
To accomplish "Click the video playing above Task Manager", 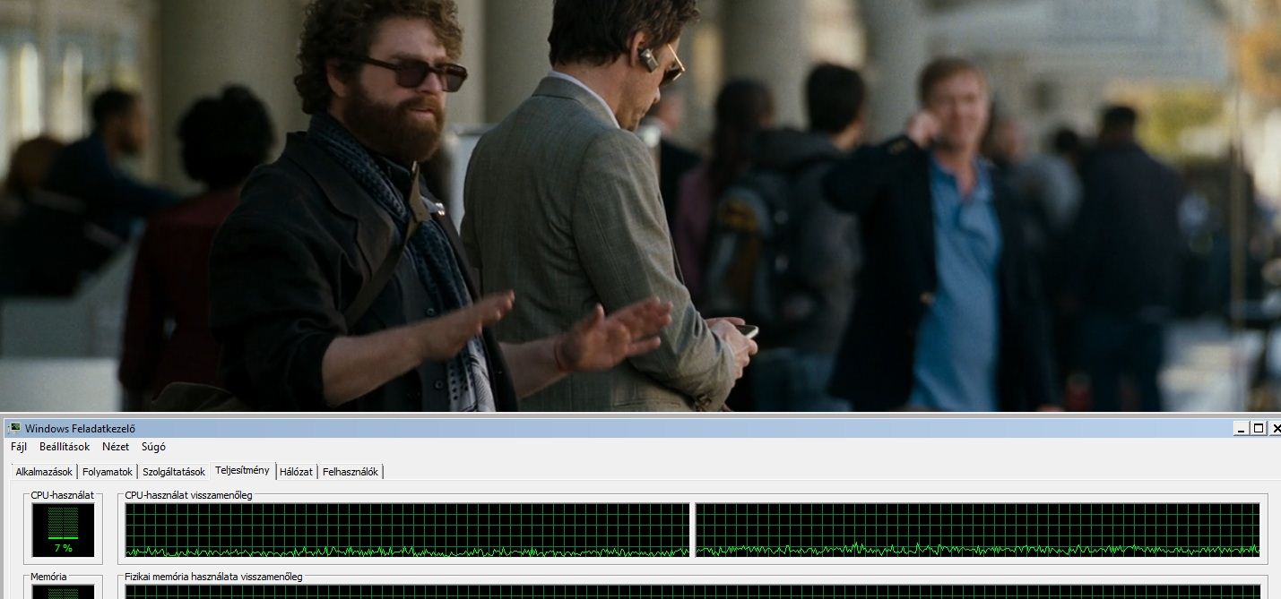I will coord(640,206).
